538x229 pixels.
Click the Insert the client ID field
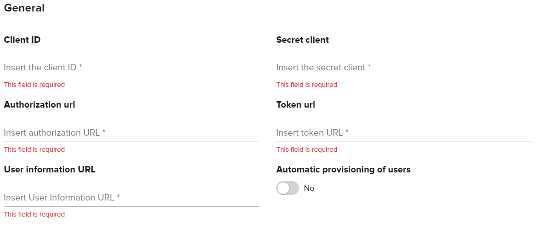pyautogui.click(x=131, y=68)
